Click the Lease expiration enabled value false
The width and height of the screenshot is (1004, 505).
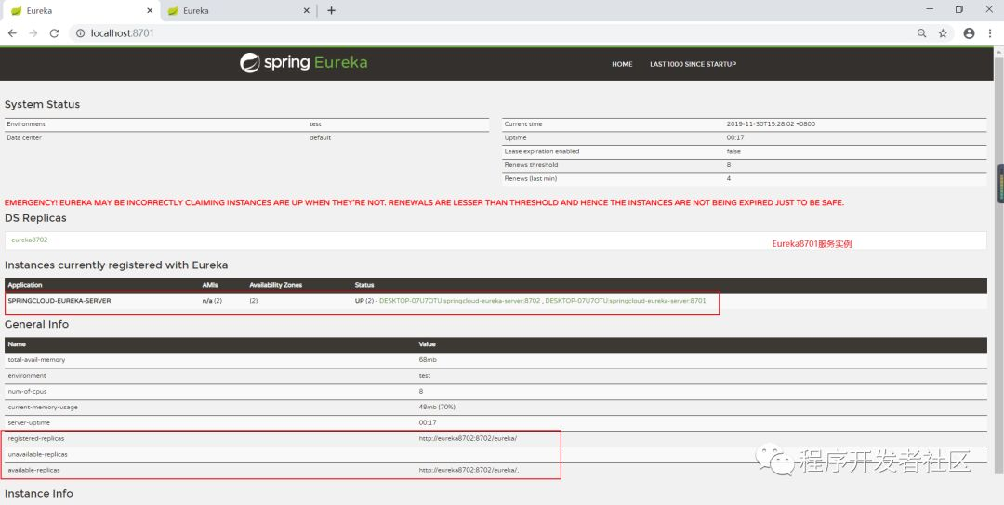tap(733, 151)
